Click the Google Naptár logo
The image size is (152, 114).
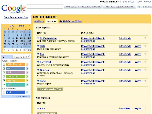click(x=14, y=9)
